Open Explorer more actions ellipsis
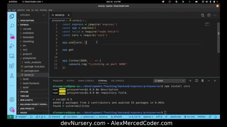 (44, 15)
